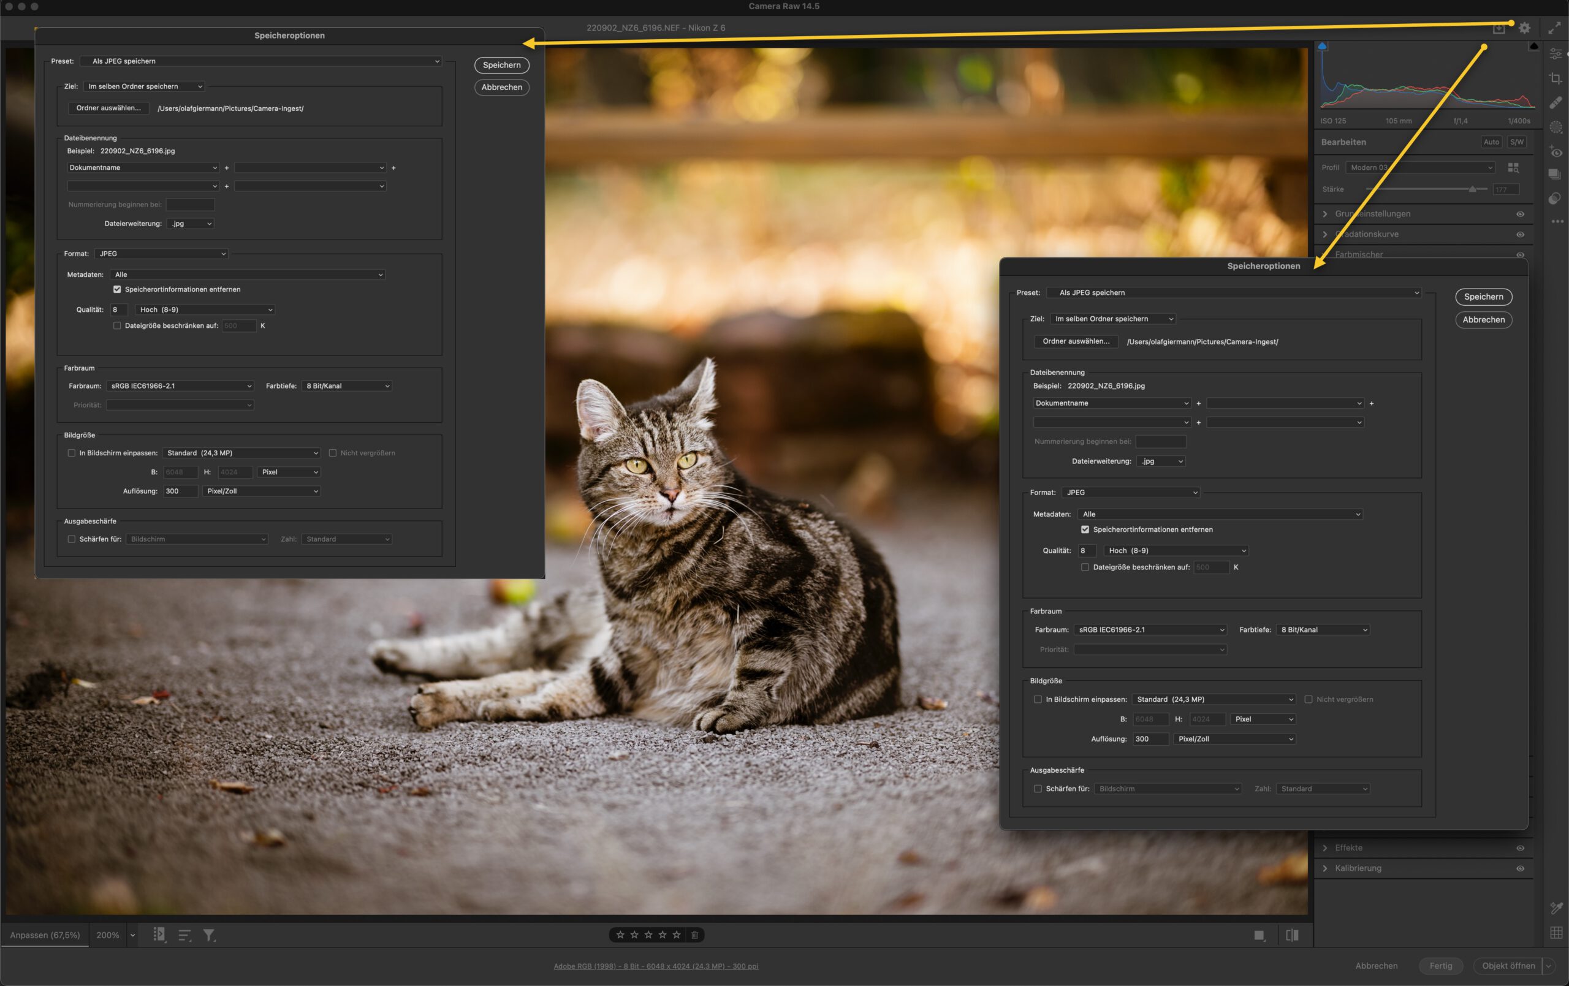The height and width of the screenshot is (986, 1569).
Task: Expand the Gradationskurve panel
Action: click(1324, 234)
